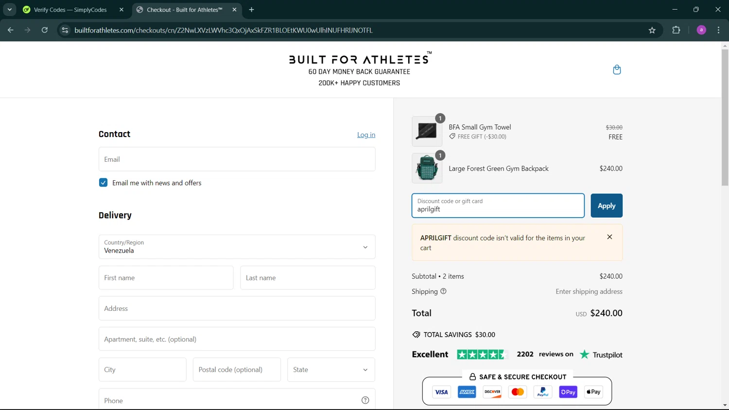Click the City field
The width and height of the screenshot is (729, 410).
tap(142, 370)
